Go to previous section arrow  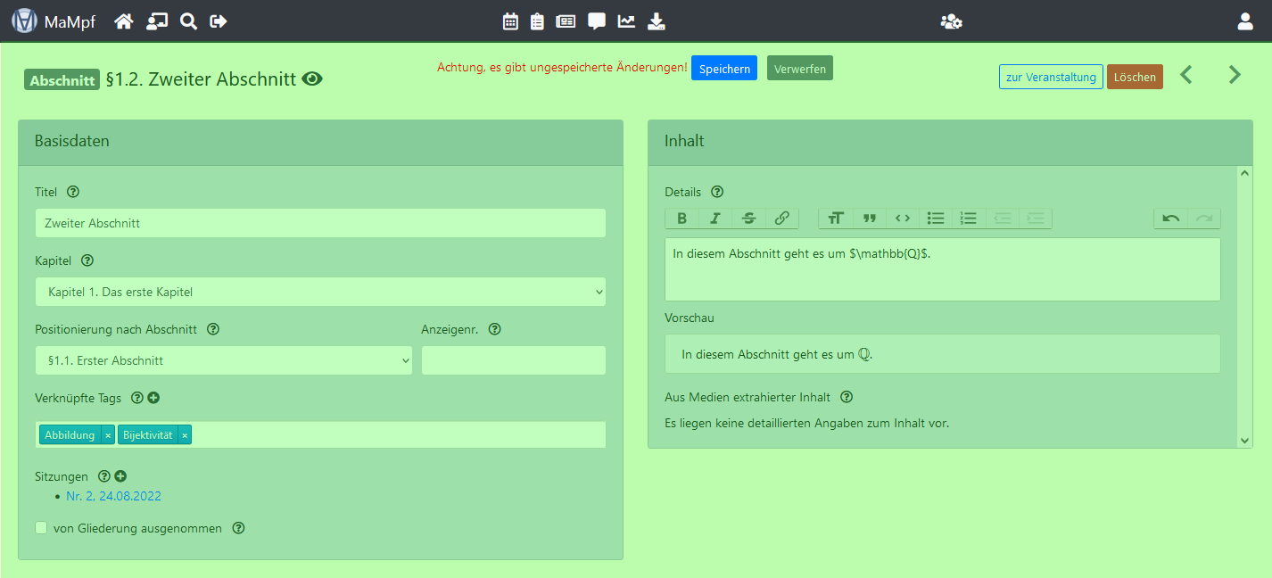pos(1186,75)
